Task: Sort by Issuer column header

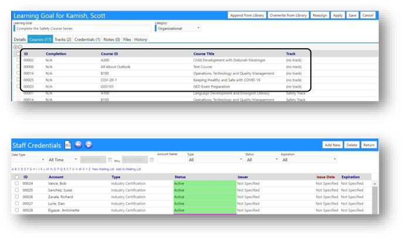Action: [x=243, y=177]
